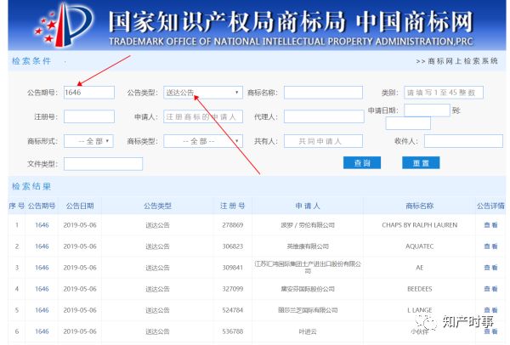Click the 注册号 input field
510x345 pixels.
[x=88, y=116]
